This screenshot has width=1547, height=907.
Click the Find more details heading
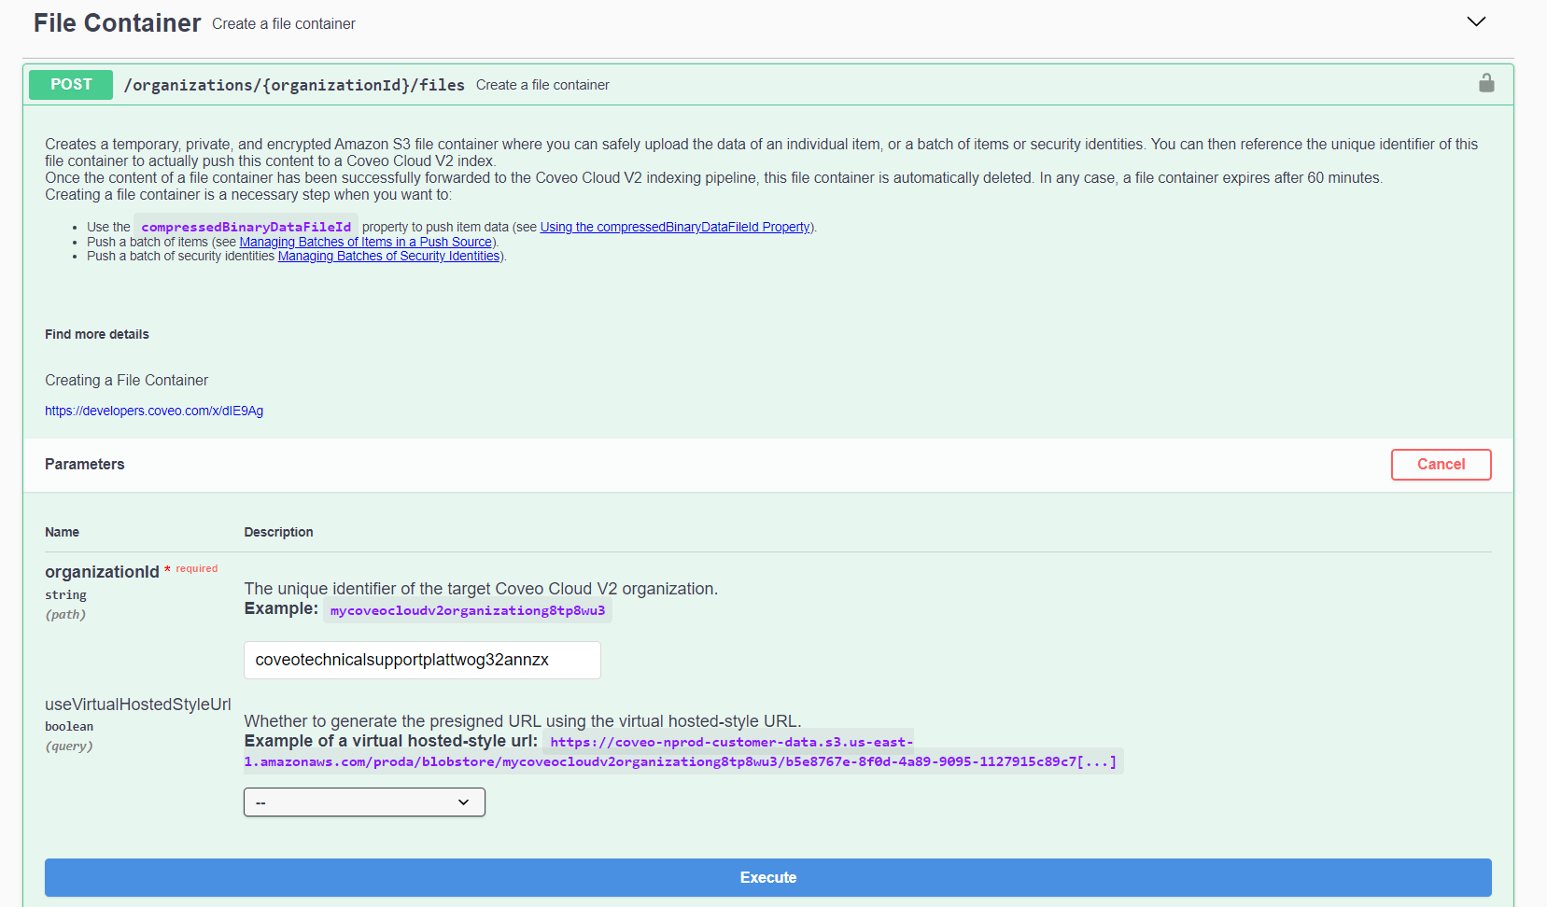click(97, 334)
